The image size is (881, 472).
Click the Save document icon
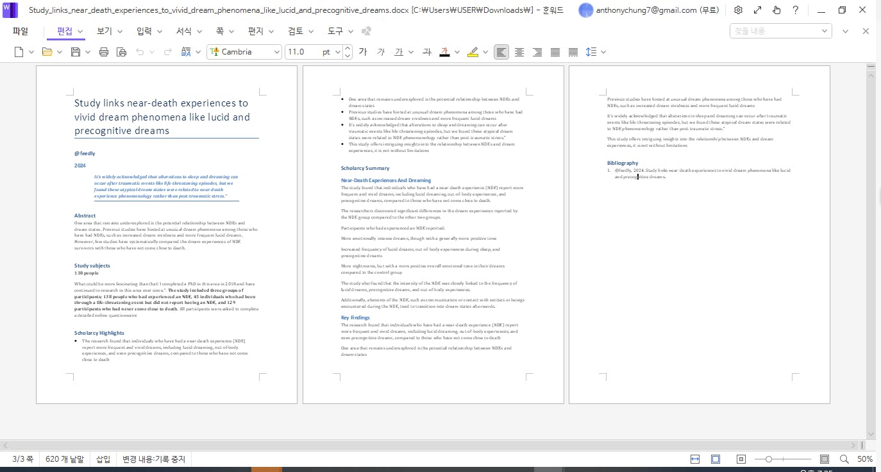click(76, 52)
